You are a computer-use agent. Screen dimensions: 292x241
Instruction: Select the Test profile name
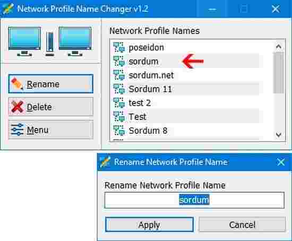138,117
